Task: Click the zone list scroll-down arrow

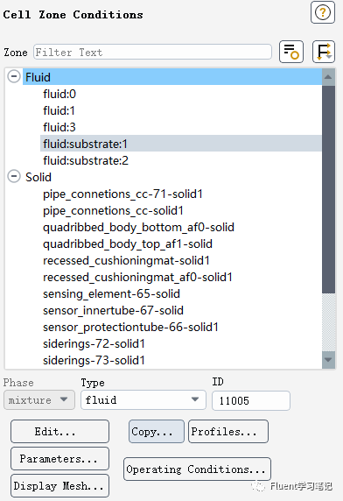Action: click(x=328, y=360)
